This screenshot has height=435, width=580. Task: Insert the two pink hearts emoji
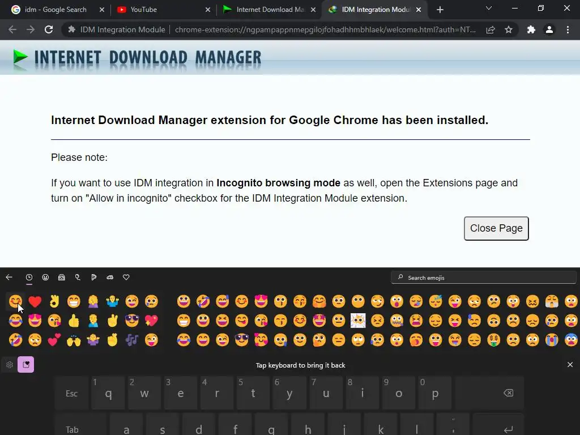pos(54,340)
